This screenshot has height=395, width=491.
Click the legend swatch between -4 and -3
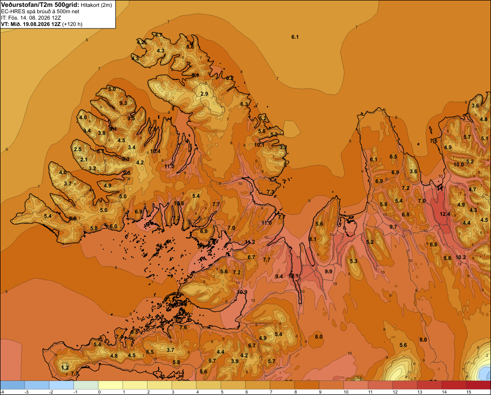pos(12,385)
